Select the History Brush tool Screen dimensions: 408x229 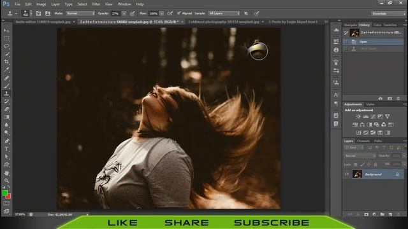6,101
